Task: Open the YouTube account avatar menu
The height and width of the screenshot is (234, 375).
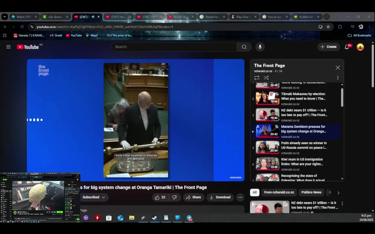Action: (360, 47)
